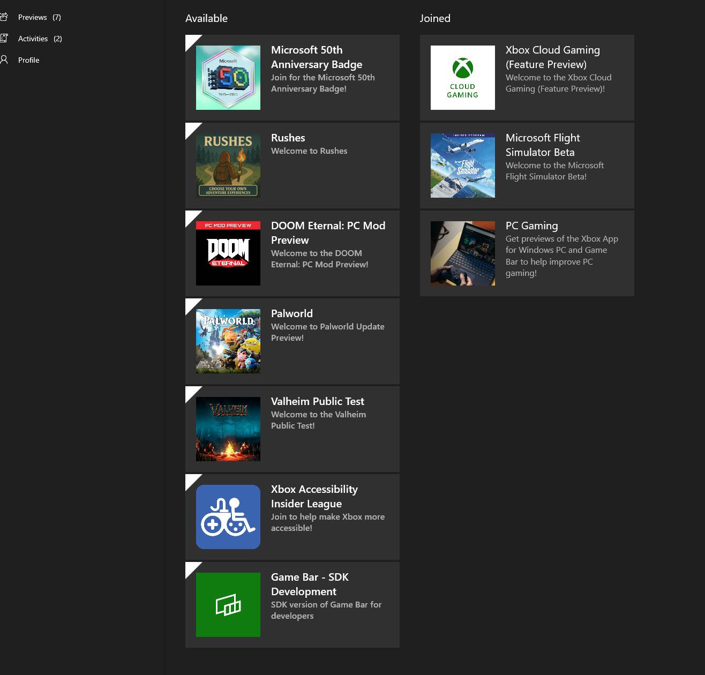Open Microsoft Flight Simulator Beta title
Screen dimensions: 705x675
[543, 145]
